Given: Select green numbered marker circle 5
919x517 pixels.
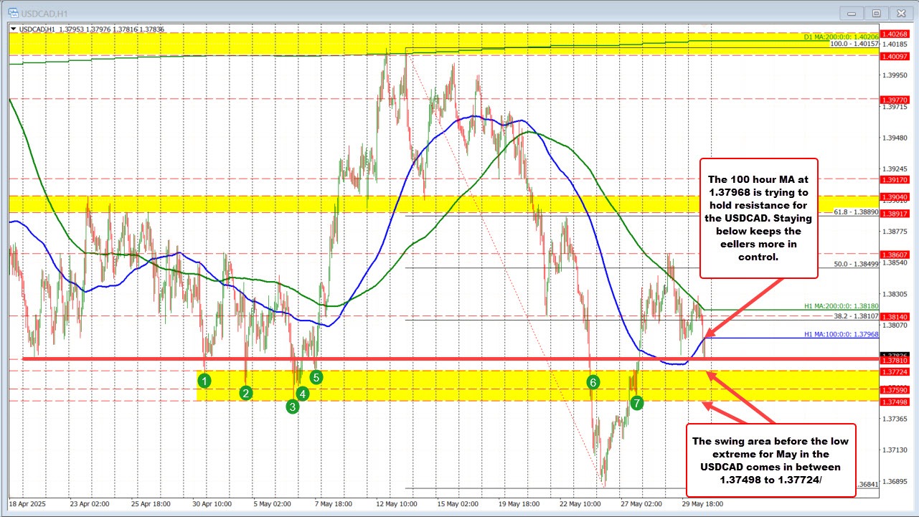Looking at the screenshot, I should tap(316, 376).
